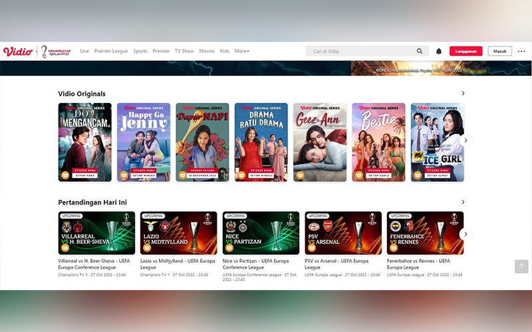The image size is (532, 332).
Task: Select the TV Show menu item
Action: click(184, 51)
